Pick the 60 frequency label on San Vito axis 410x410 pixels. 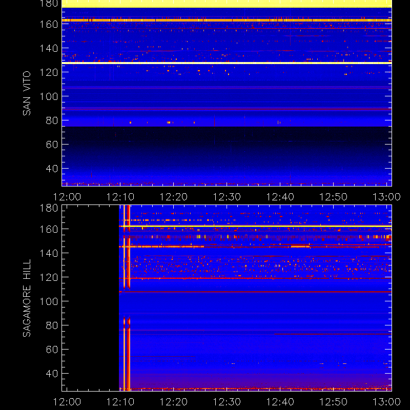(52, 145)
